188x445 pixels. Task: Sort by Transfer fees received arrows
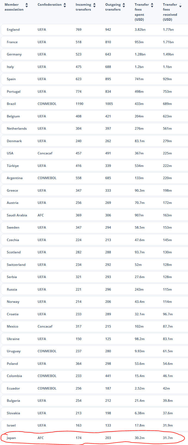180,5
